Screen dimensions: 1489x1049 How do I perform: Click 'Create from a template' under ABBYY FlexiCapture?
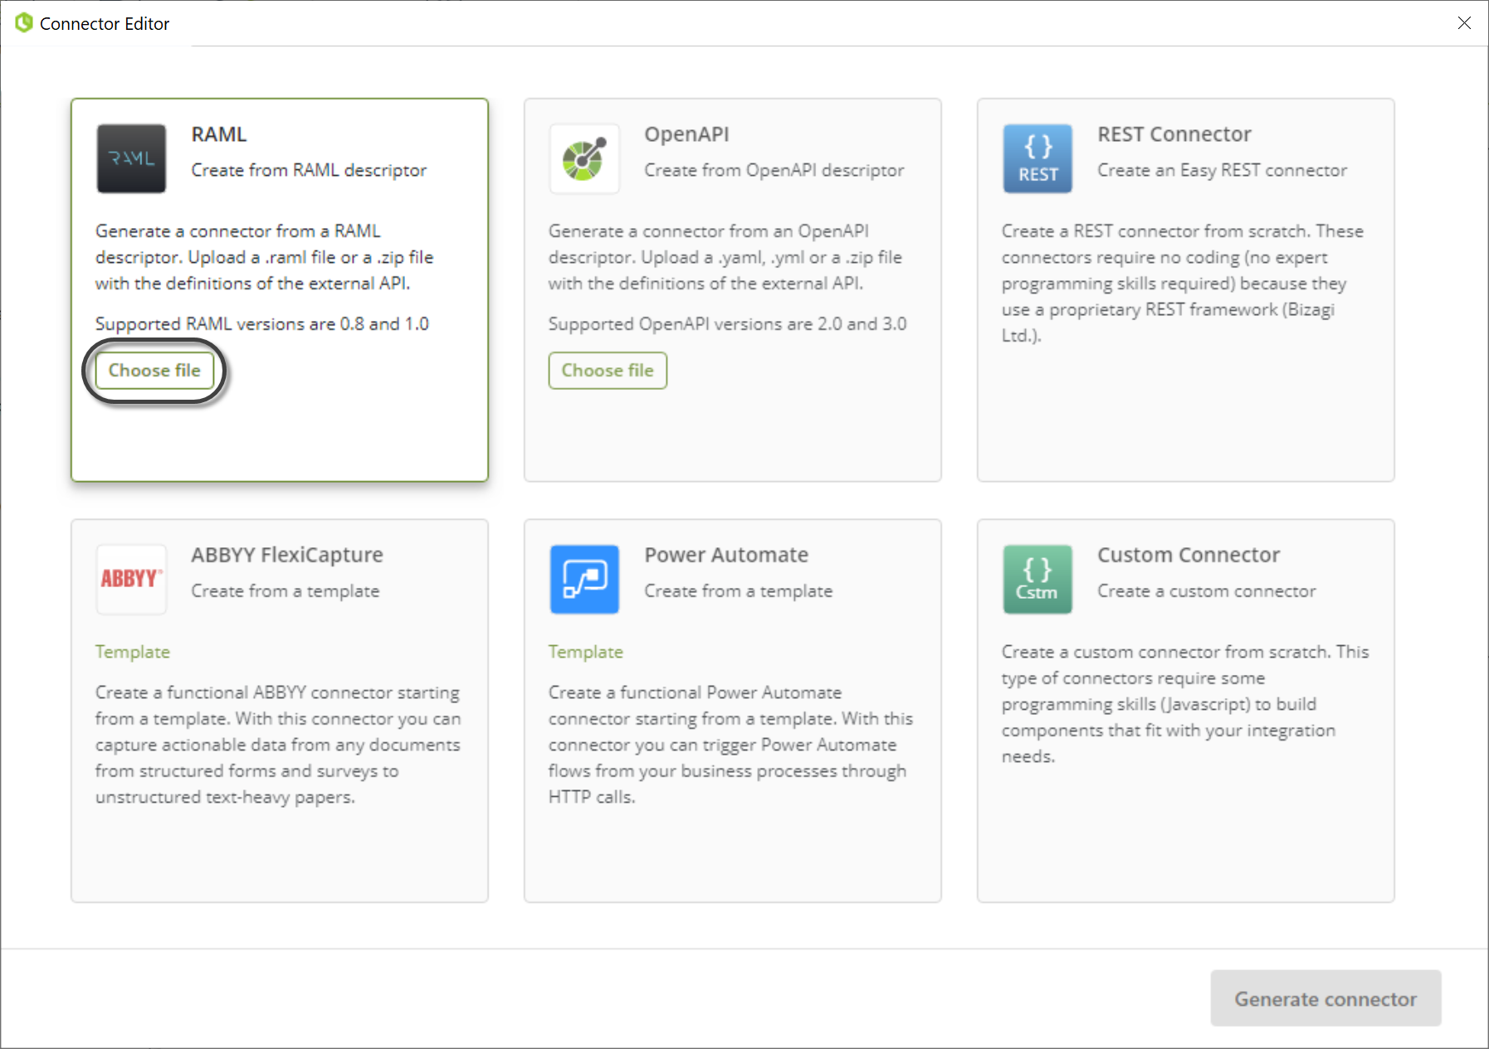tap(286, 591)
